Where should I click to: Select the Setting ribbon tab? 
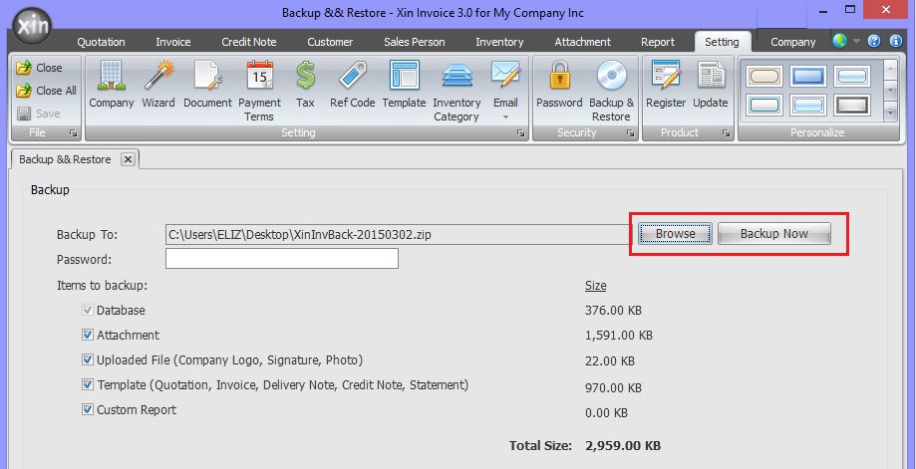coord(722,42)
